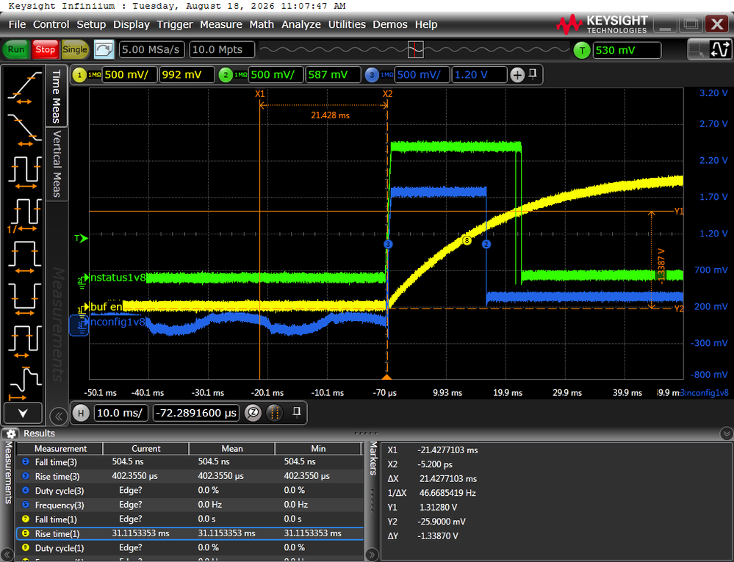The image size is (734, 562).
Task: Edit channel 3 offset 1.20 V field
Action: coord(479,75)
